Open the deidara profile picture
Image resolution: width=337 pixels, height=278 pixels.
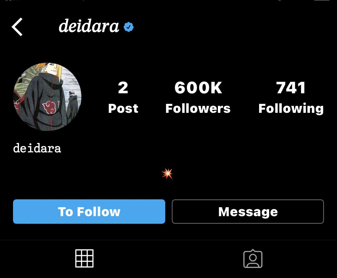tap(47, 97)
